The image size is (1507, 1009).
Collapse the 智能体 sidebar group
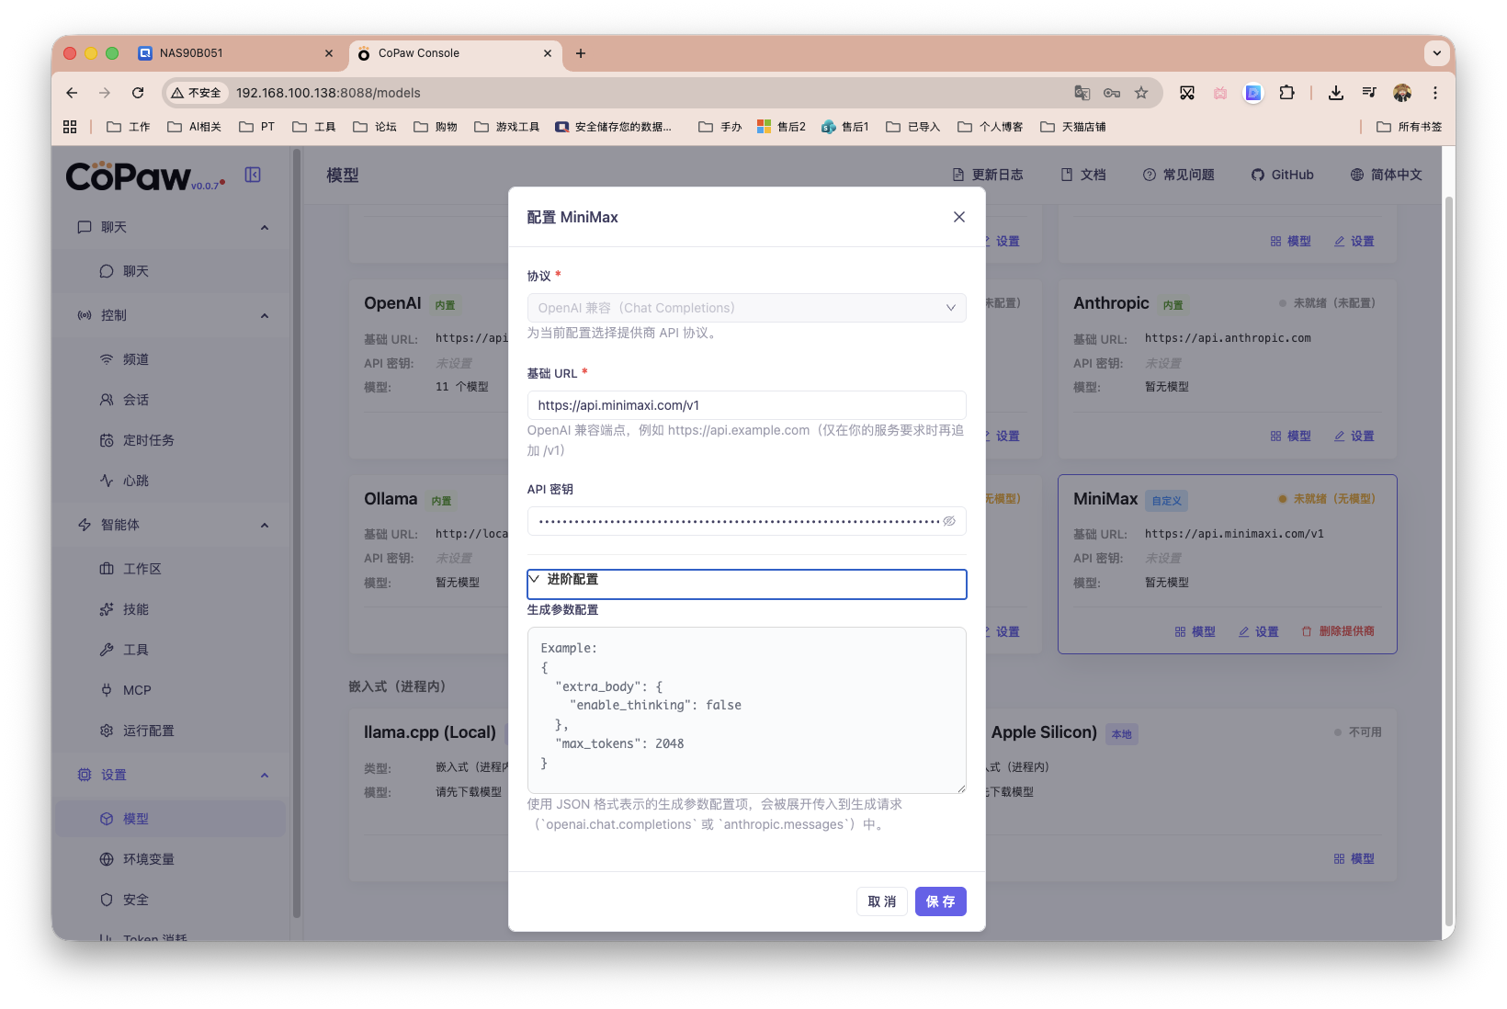[x=172, y=525]
